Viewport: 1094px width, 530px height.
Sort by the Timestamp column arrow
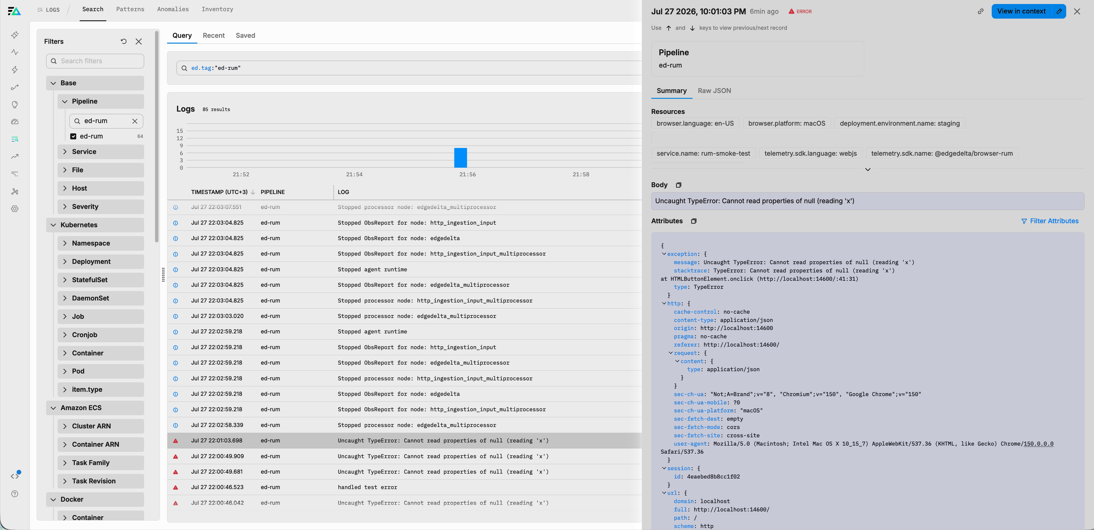pos(253,192)
